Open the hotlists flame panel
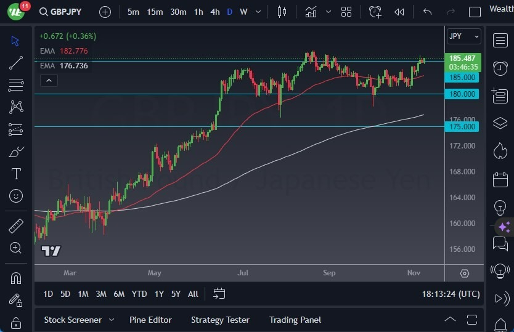This screenshot has height=332, width=514. pos(500,151)
